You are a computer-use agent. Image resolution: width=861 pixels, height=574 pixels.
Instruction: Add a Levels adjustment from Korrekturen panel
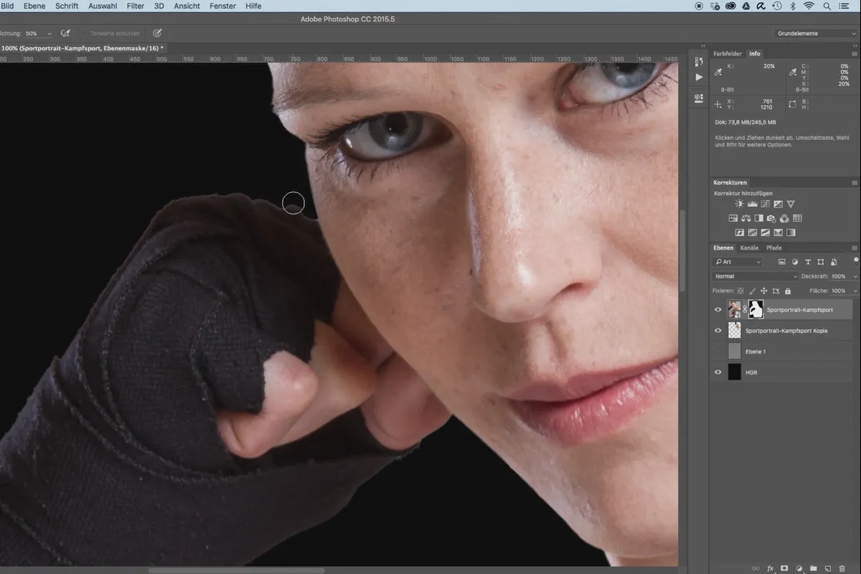752,204
